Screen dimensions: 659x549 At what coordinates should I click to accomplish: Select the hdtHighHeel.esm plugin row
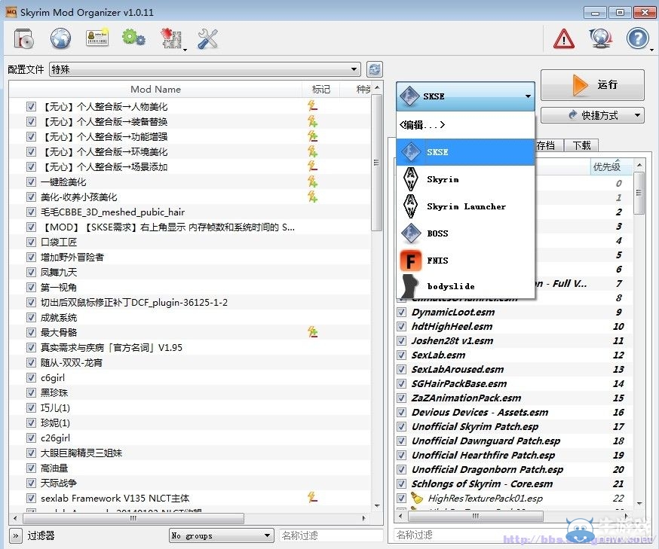(x=513, y=327)
